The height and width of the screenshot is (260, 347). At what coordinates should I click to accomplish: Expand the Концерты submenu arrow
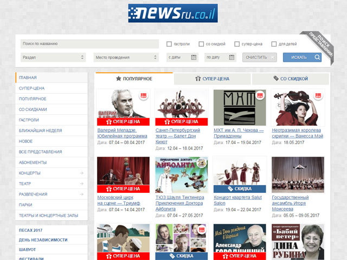pos(82,173)
